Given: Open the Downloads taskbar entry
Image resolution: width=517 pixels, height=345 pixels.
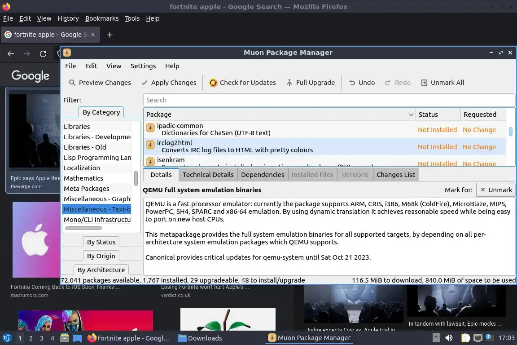Looking at the screenshot, I should tap(200, 338).
